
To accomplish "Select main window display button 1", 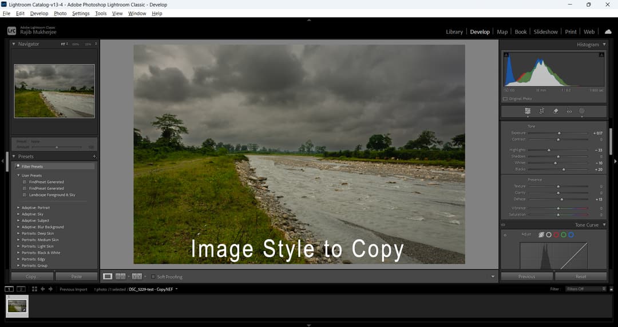I will tap(9, 289).
